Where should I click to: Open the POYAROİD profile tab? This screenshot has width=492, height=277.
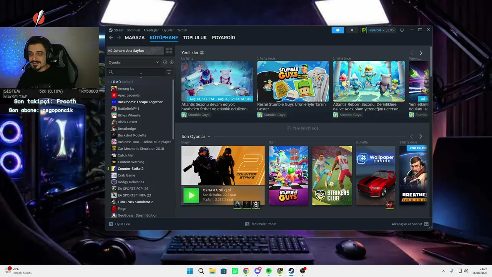(x=223, y=38)
